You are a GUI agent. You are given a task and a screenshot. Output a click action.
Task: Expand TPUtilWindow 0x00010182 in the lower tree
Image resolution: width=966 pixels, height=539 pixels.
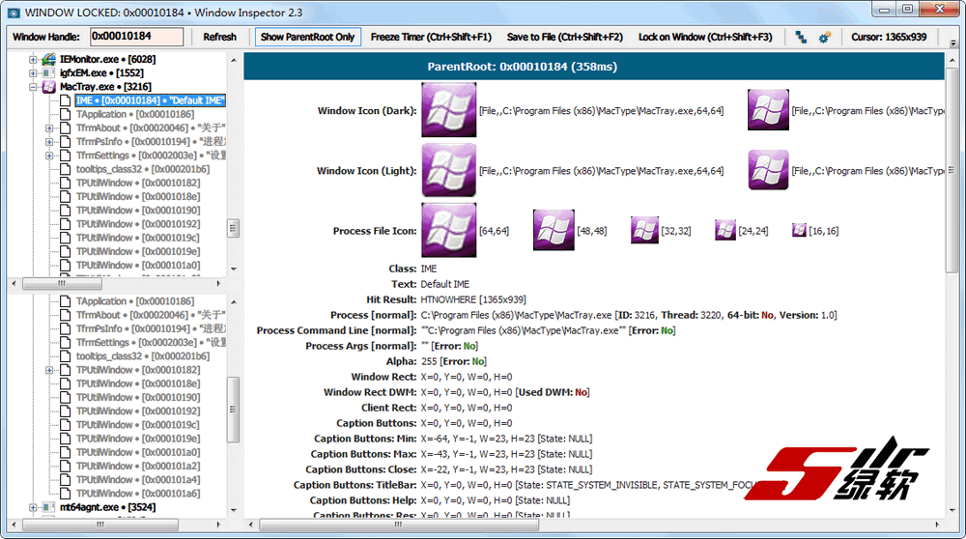[49, 370]
